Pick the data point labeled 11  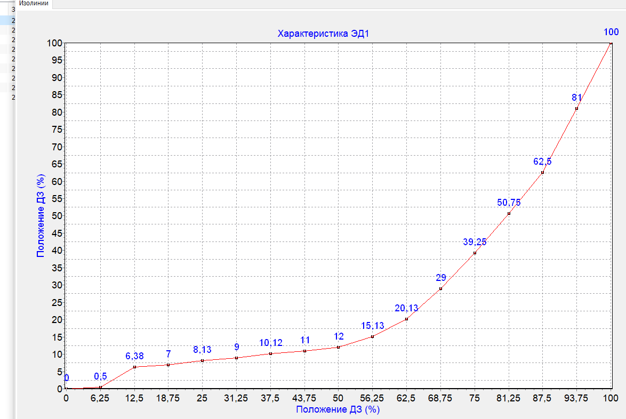304,351
